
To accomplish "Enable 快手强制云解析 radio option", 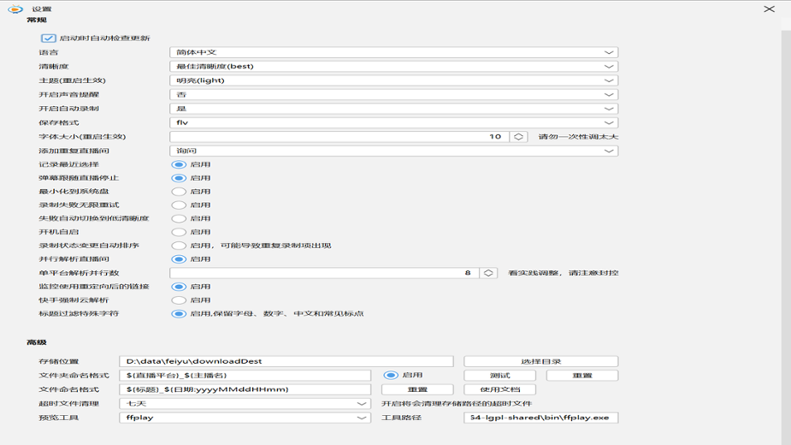I will point(179,300).
